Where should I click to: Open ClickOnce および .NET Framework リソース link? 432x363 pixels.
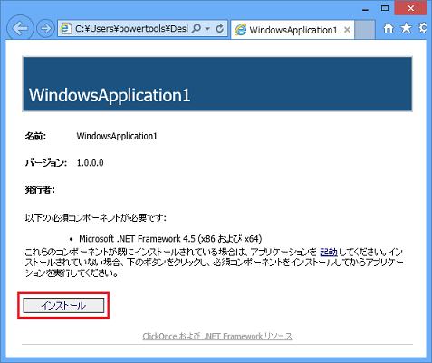point(217,336)
